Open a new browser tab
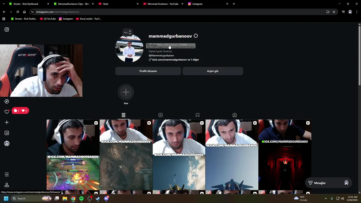The height and width of the screenshot is (203, 361). point(234,4)
